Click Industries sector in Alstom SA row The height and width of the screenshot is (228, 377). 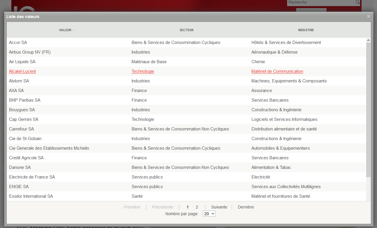point(141,81)
